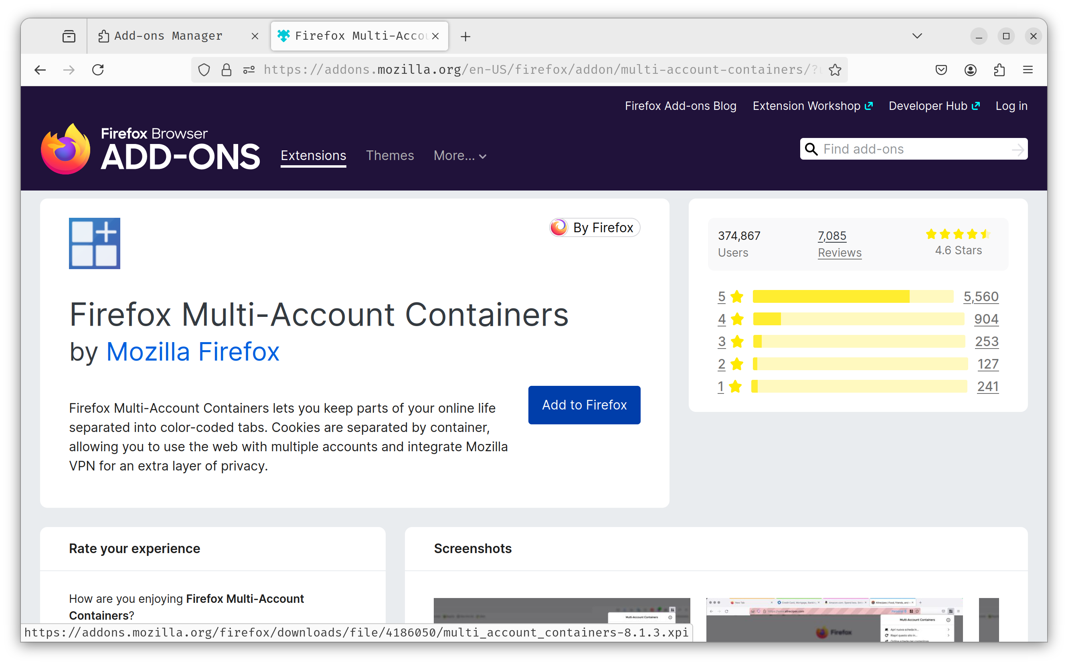Open a new tab with the plus button
This screenshot has width=1068, height=665.
point(465,36)
